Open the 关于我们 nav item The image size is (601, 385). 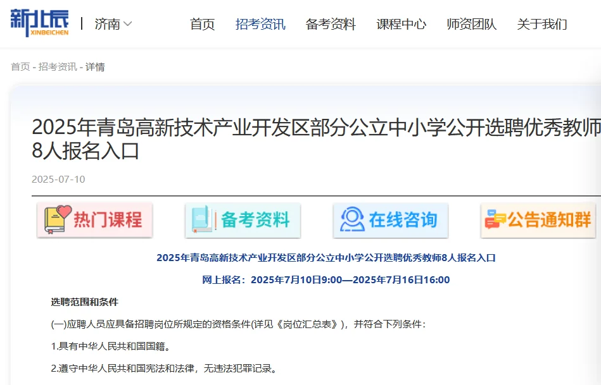point(542,24)
